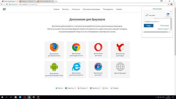Click the Войти login button
Screen dimensions: 176x99
[x=148, y=26]
